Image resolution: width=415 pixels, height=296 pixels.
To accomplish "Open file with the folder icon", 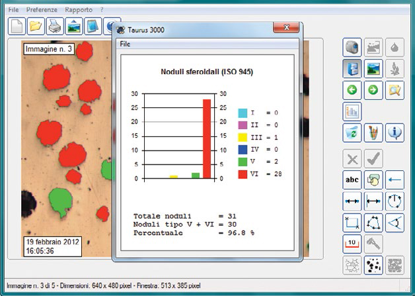I will 36,26.
